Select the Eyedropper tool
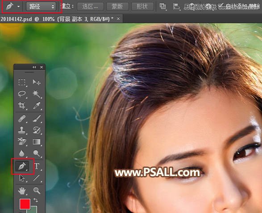262x213 pixels. coord(37,106)
